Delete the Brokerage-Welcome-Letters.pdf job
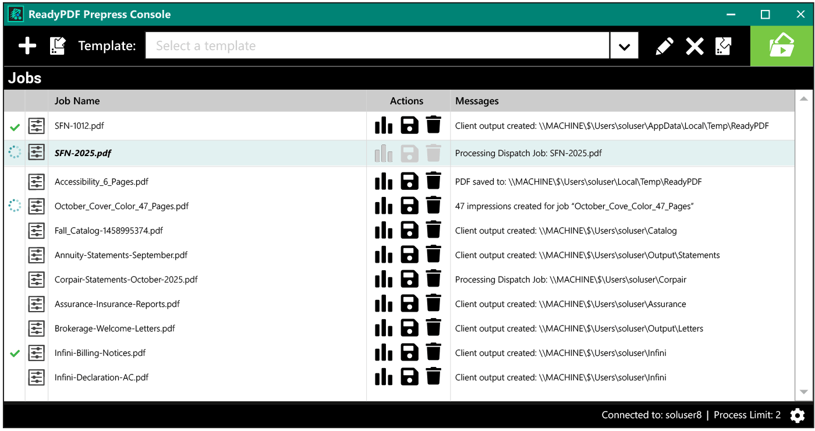Image resolution: width=815 pixels, height=431 pixels. tap(433, 328)
